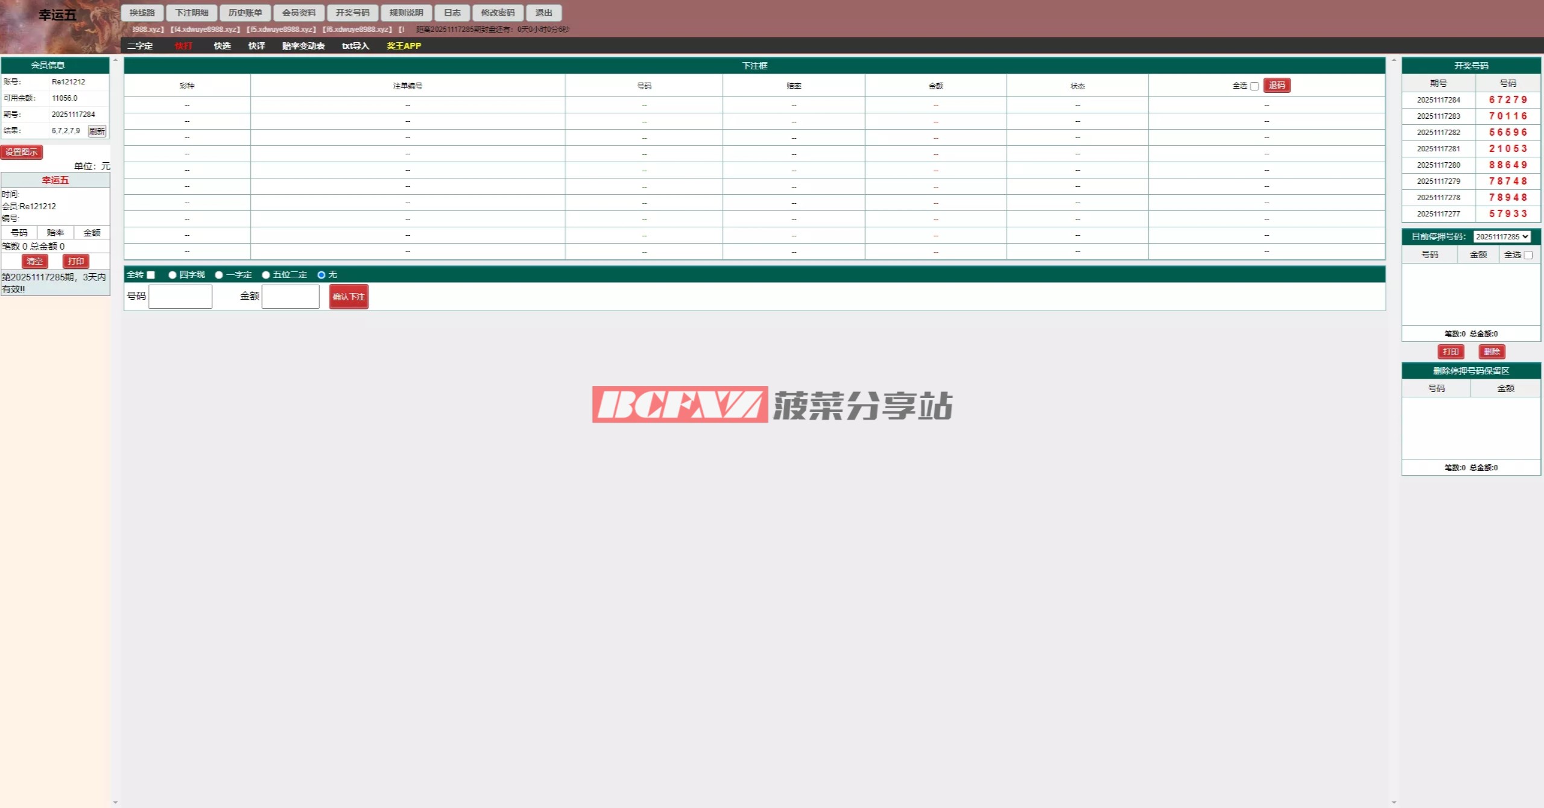Click the 清空 clear button
The image size is (1544, 808).
click(34, 261)
